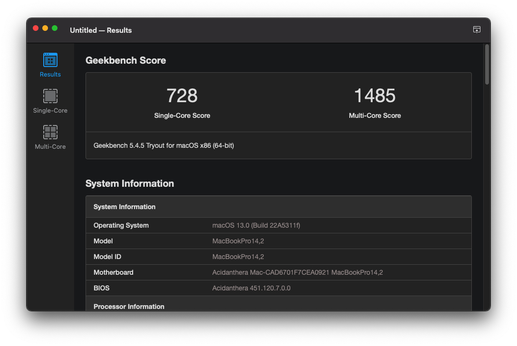Minimize window with yellow button
The width and height of the screenshot is (517, 346).
tap(45, 29)
